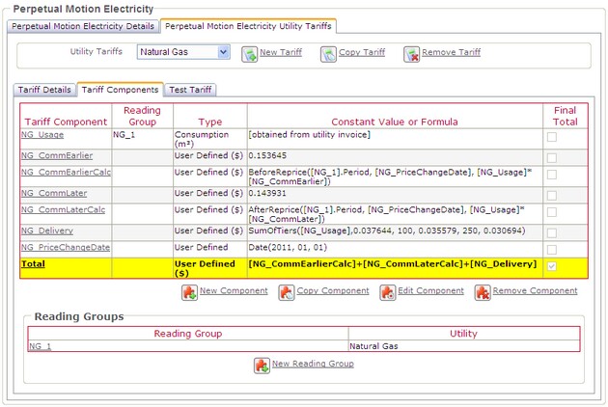Viewport: 608px width, 407px height.
Task: Select the Tariff Components tab
Action: (x=121, y=90)
